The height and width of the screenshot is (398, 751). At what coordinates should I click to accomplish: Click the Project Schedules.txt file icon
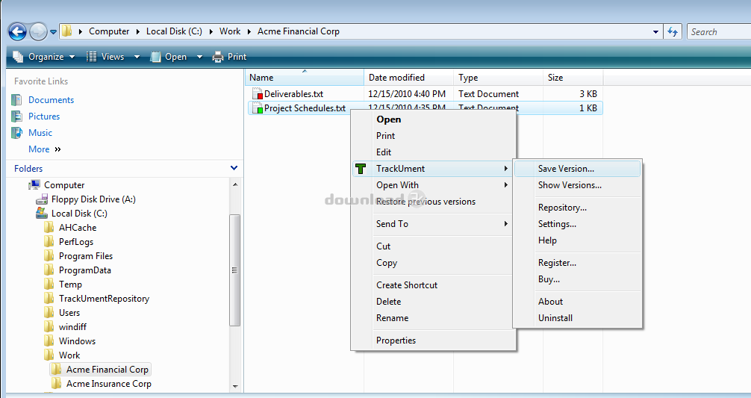click(258, 108)
